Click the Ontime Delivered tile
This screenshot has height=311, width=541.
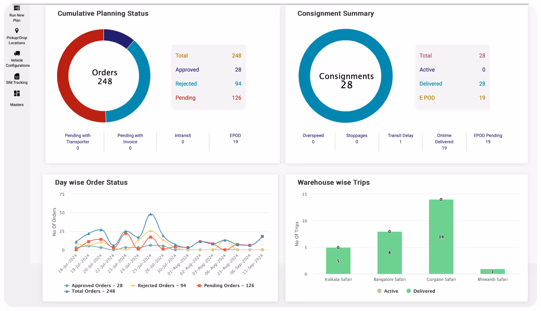click(444, 142)
